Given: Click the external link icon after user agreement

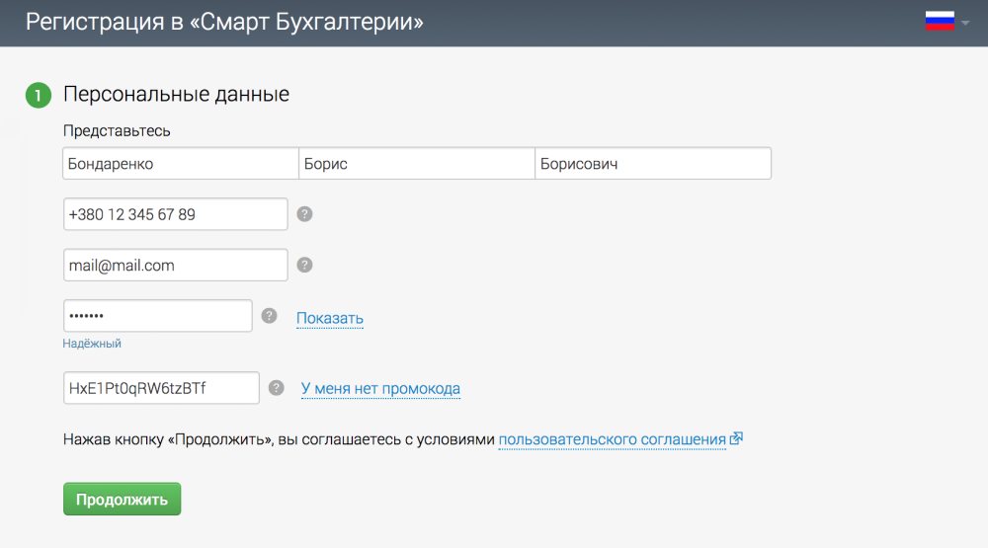Looking at the screenshot, I should tap(736, 438).
